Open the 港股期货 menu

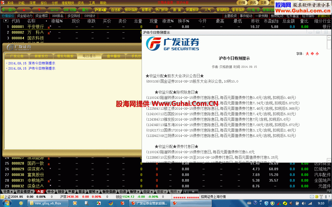tap(68, 3)
